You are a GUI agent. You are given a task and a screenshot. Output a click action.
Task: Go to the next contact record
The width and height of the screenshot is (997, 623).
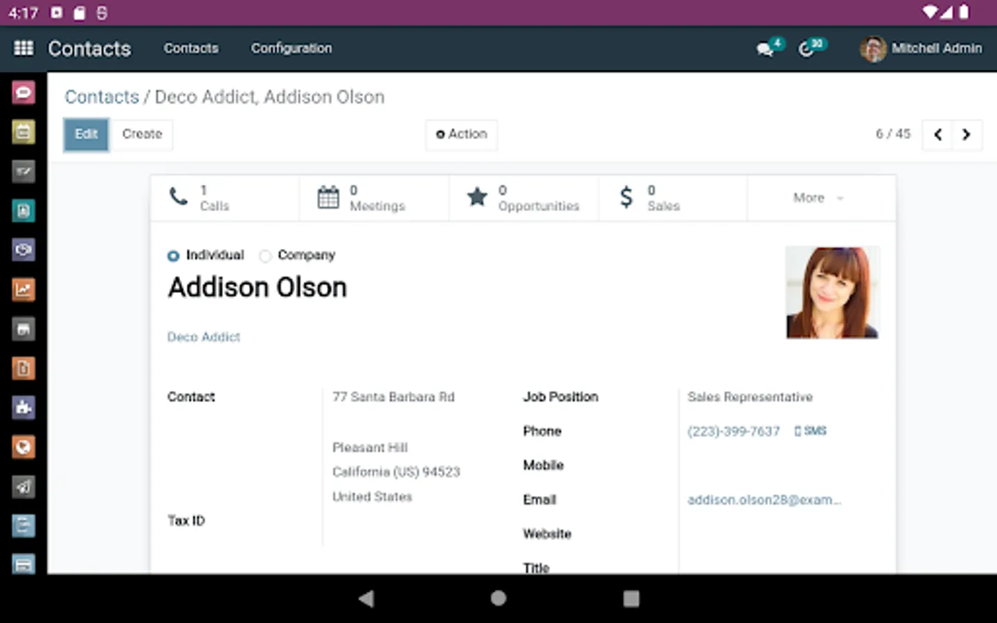(967, 134)
